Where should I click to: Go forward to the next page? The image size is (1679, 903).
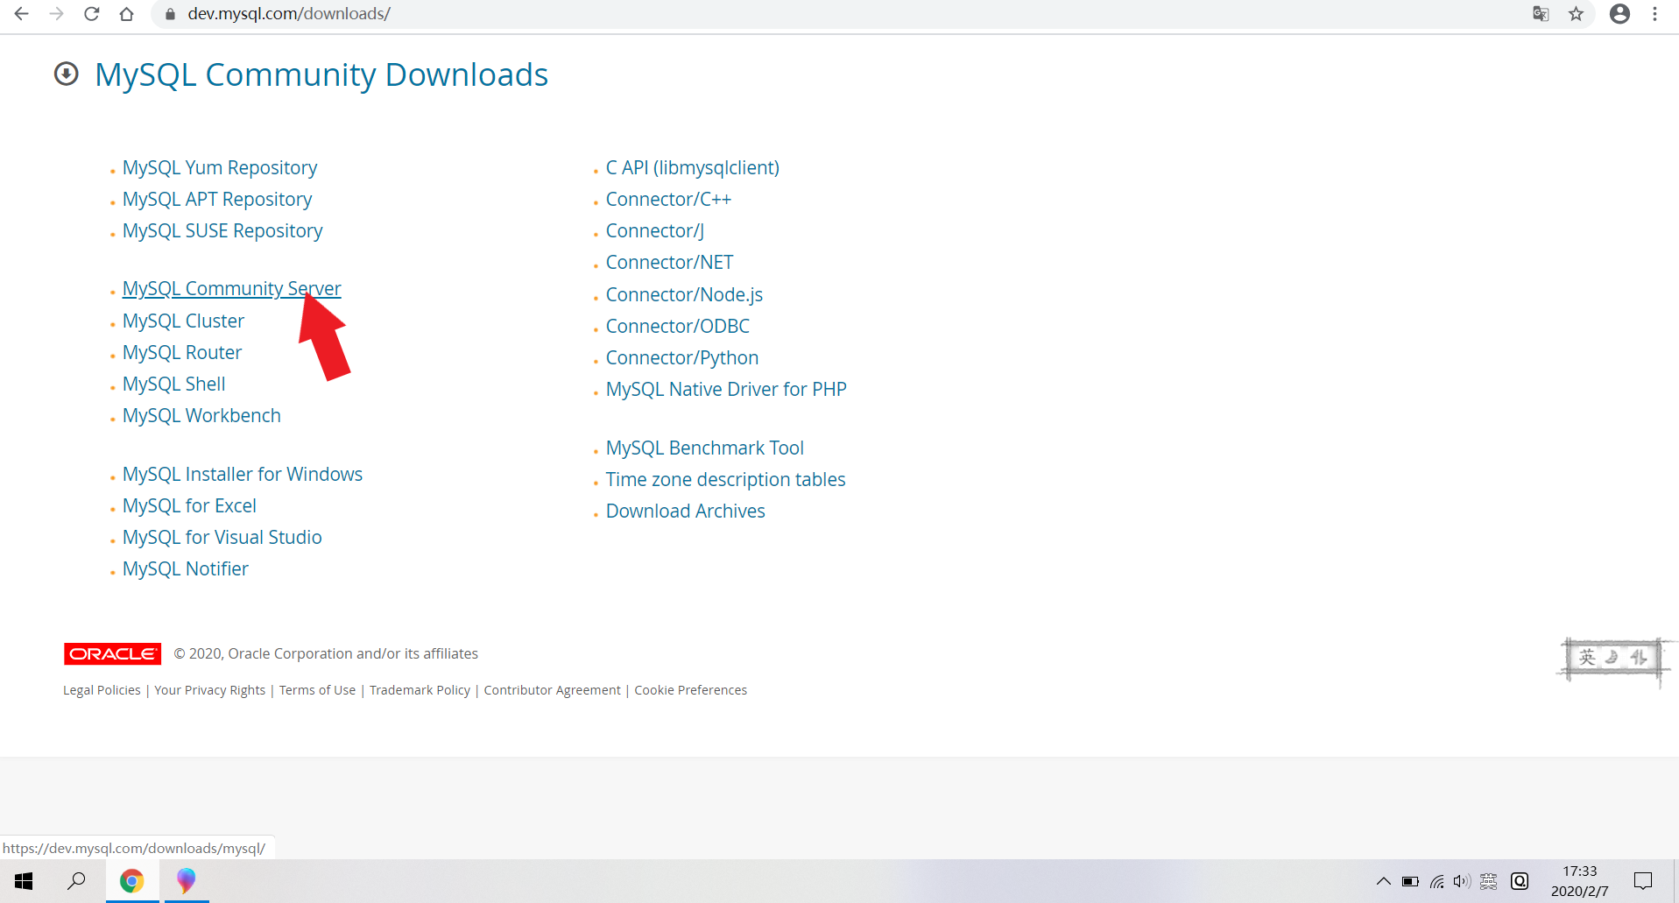(x=57, y=14)
